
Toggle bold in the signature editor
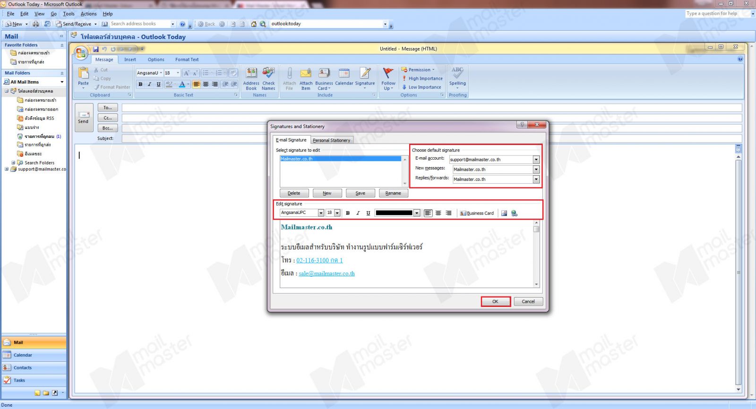348,213
